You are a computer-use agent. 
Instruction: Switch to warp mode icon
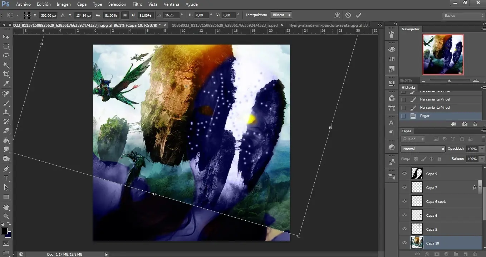click(337, 15)
